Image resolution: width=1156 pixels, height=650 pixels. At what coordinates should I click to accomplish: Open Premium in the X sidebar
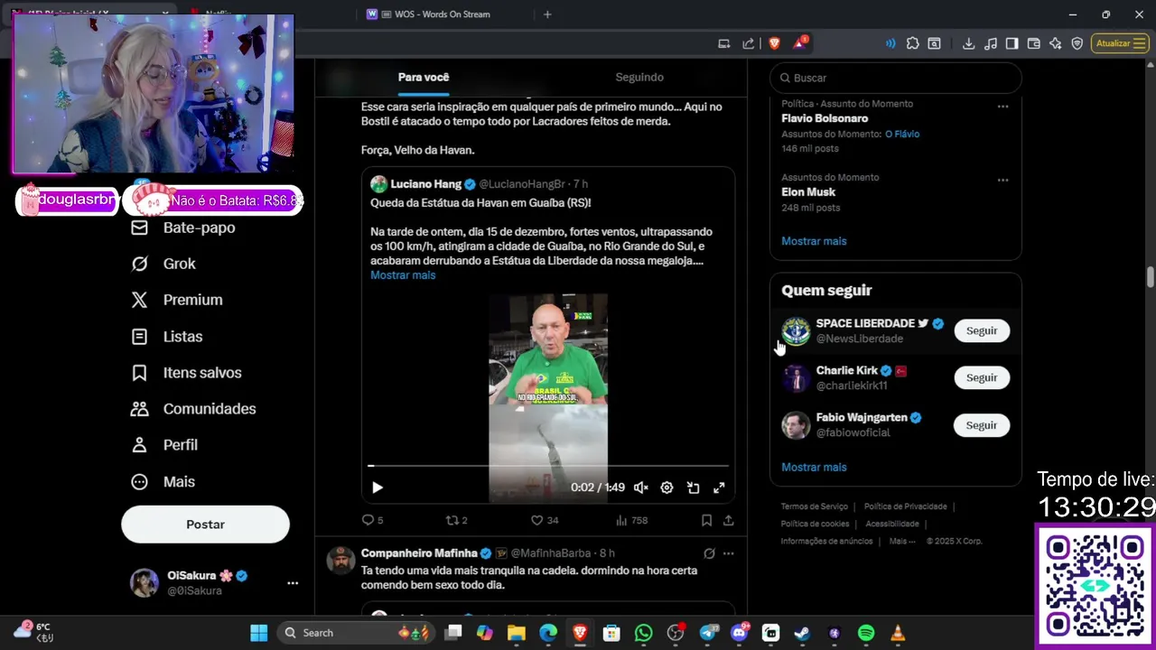(x=177, y=300)
